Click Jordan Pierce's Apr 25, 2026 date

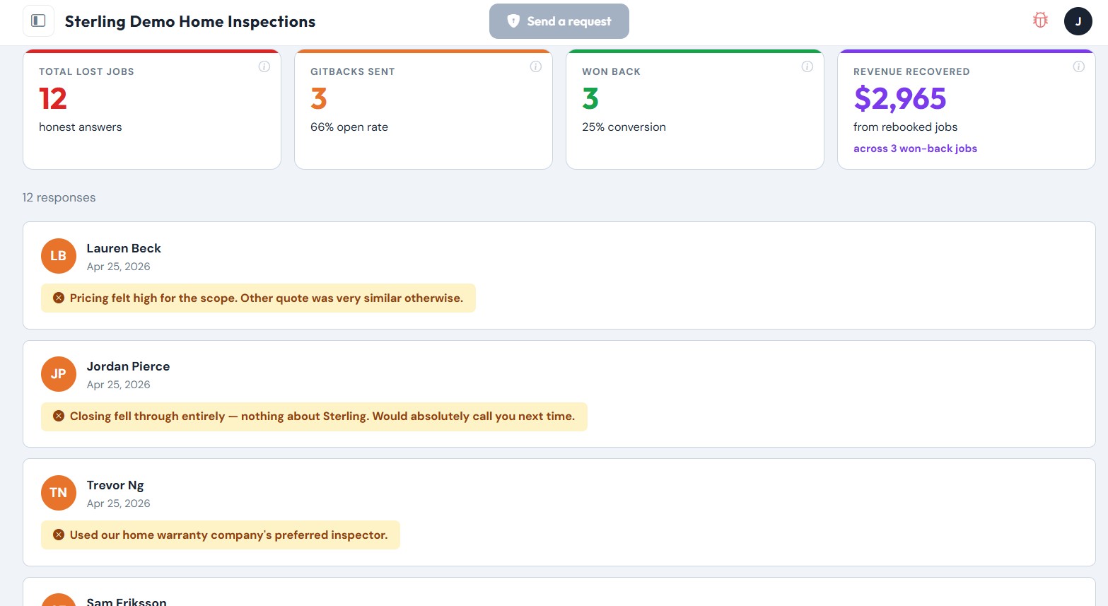(118, 385)
